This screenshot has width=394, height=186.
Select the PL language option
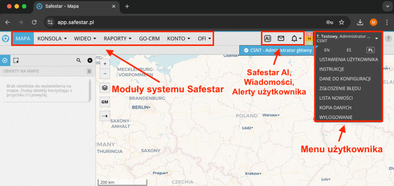point(371,50)
